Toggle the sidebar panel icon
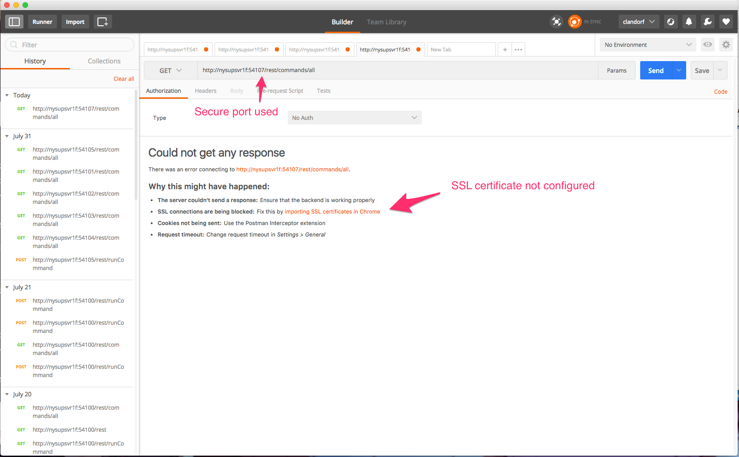The image size is (739, 457). click(14, 22)
